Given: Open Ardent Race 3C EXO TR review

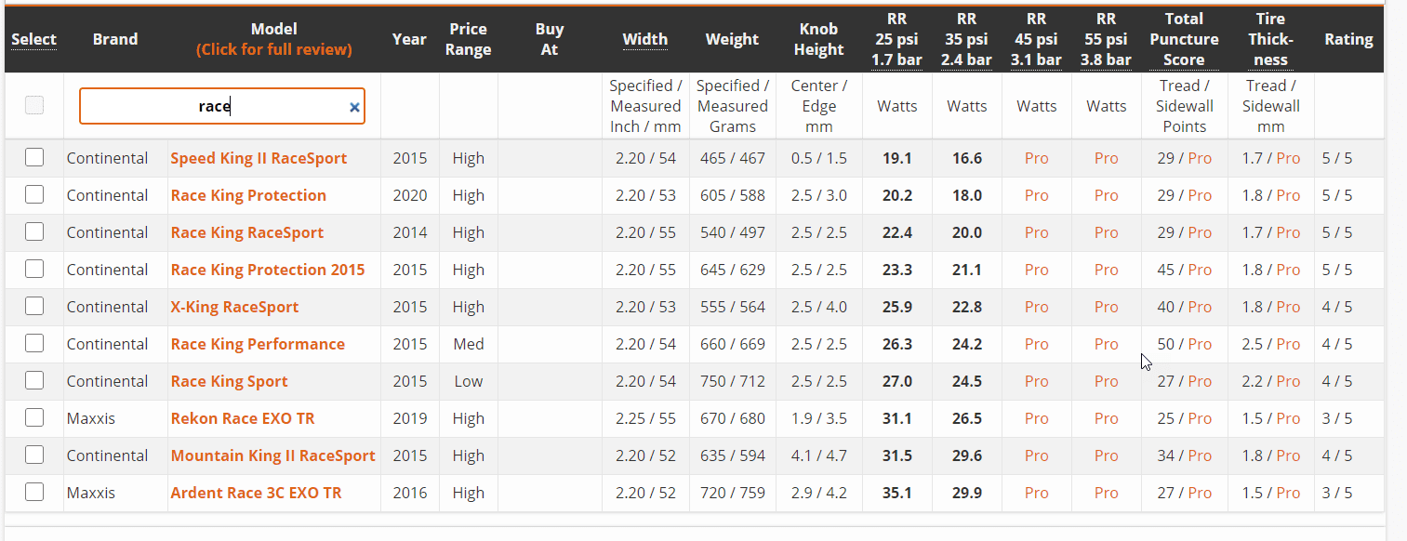Looking at the screenshot, I should click(x=256, y=493).
